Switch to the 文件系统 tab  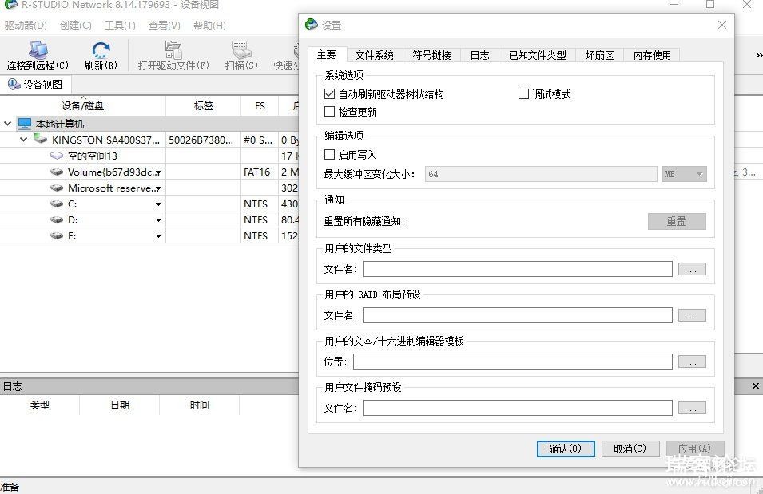tap(374, 55)
